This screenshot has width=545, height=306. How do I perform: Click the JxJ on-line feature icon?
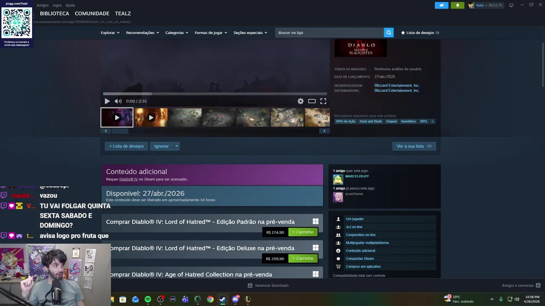coord(338,227)
